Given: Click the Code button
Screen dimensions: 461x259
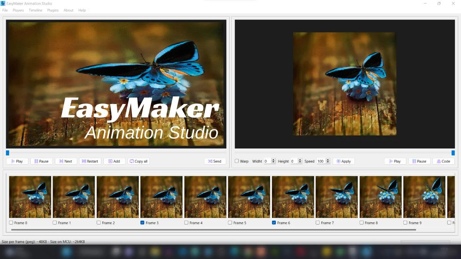Looking at the screenshot, I should [x=443, y=161].
